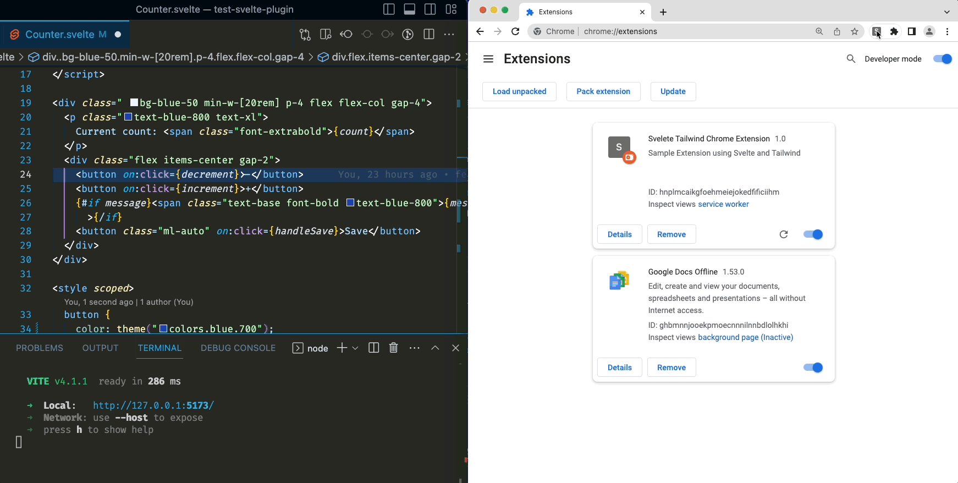The image size is (958, 483).
Task: Click the Load unpacked button
Action: click(519, 91)
